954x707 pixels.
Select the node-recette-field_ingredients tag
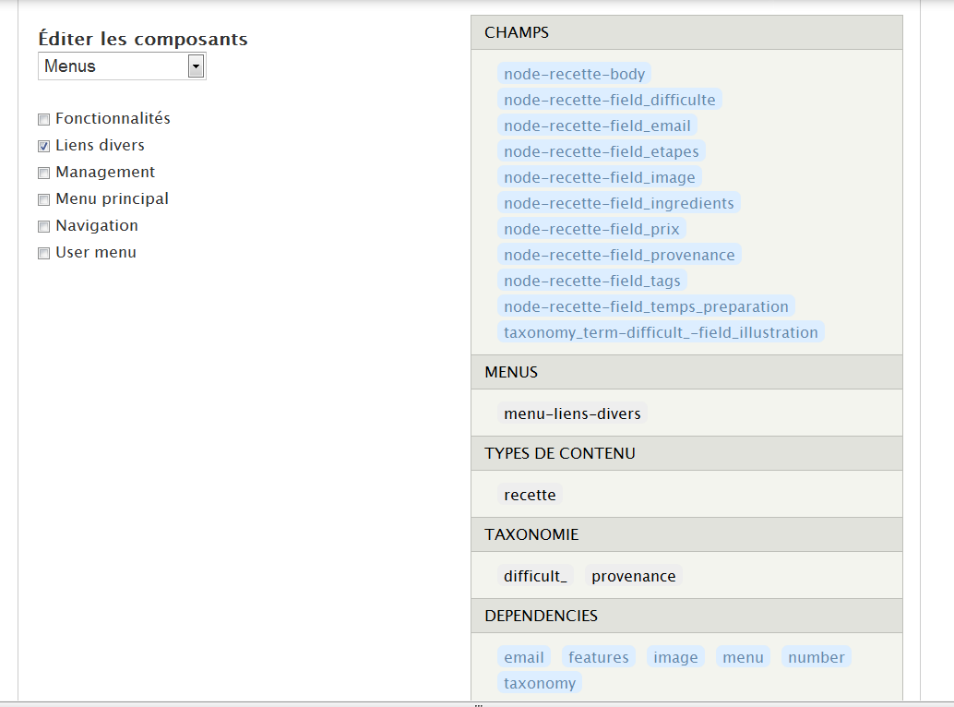click(618, 203)
